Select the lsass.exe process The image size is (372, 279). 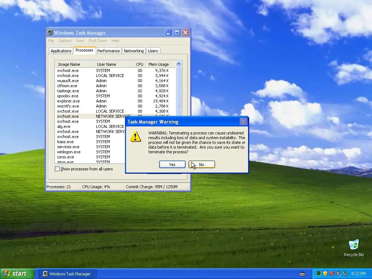[65, 142]
